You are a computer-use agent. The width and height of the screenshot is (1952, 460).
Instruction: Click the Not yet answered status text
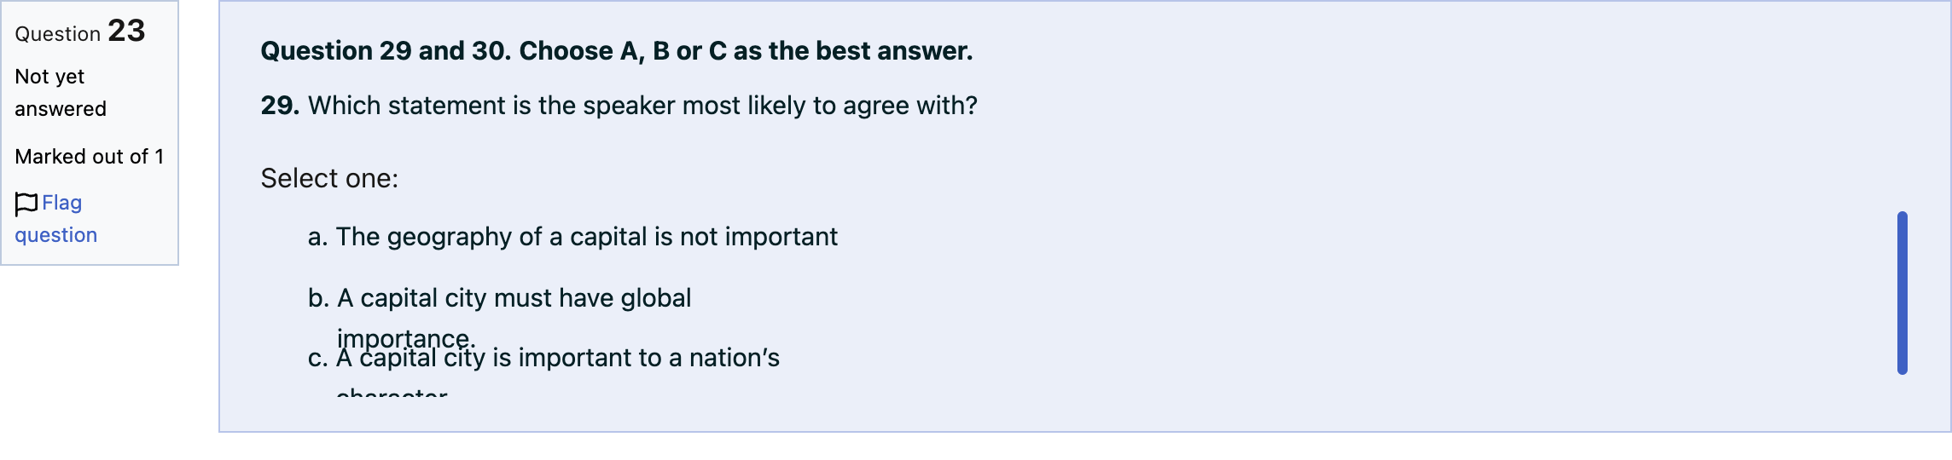61,93
